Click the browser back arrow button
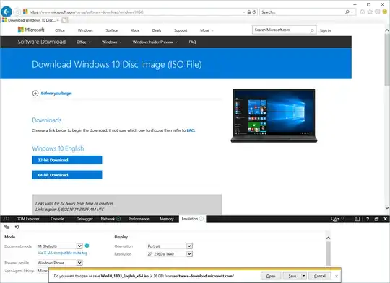390x283 pixels. pos(6,12)
